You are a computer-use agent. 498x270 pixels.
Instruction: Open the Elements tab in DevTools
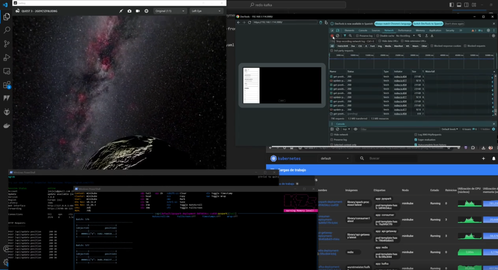coord(349,30)
